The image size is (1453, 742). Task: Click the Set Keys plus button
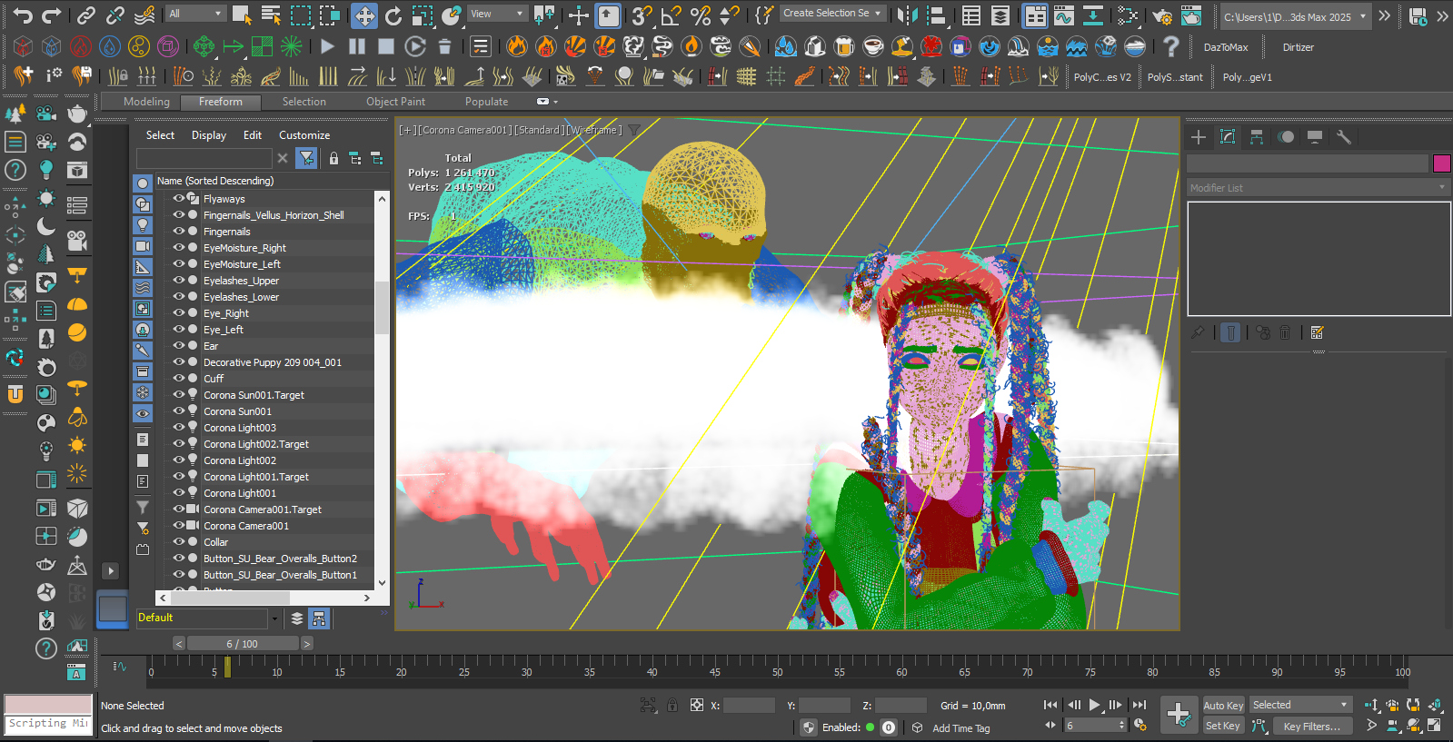[1178, 715]
